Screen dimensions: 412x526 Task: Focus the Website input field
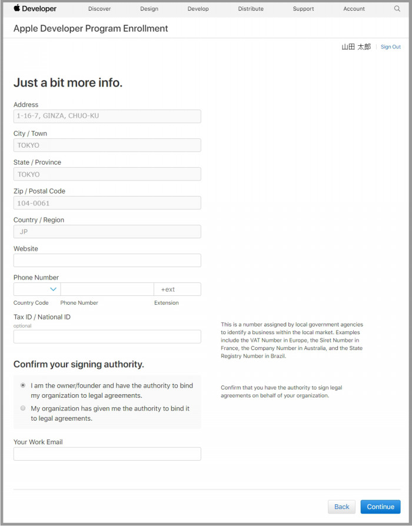pos(107,260)
